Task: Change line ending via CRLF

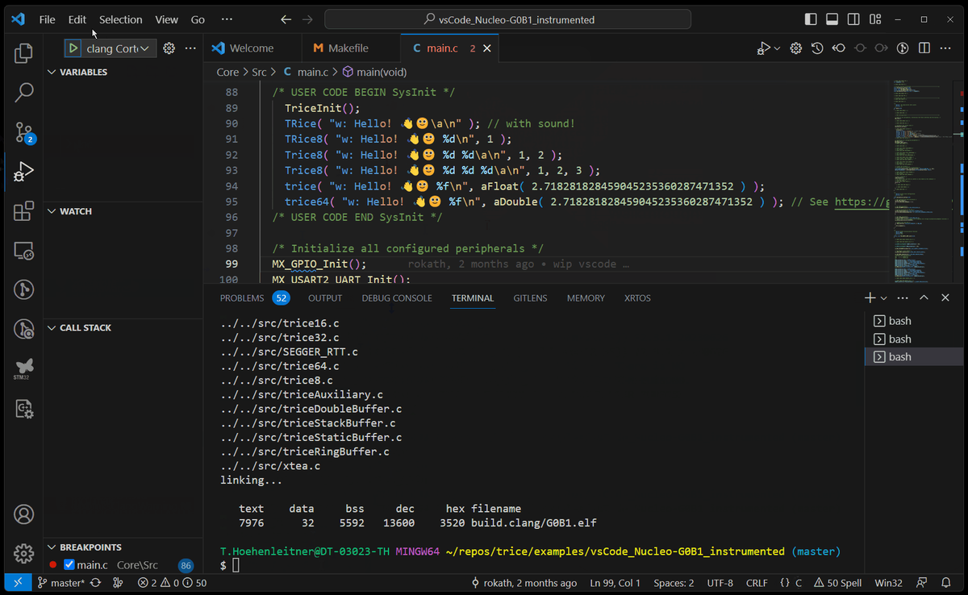Action: click(x=757, y=583)
